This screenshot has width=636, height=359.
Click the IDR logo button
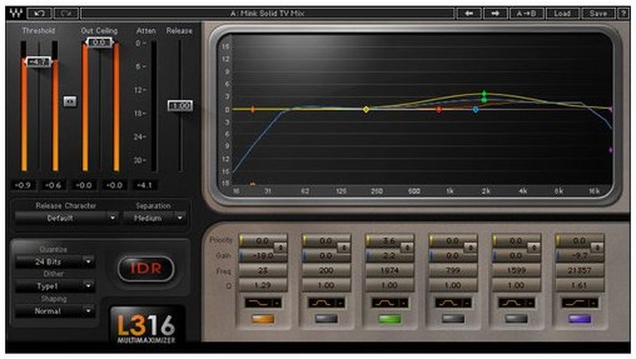[x=146, y=268]
